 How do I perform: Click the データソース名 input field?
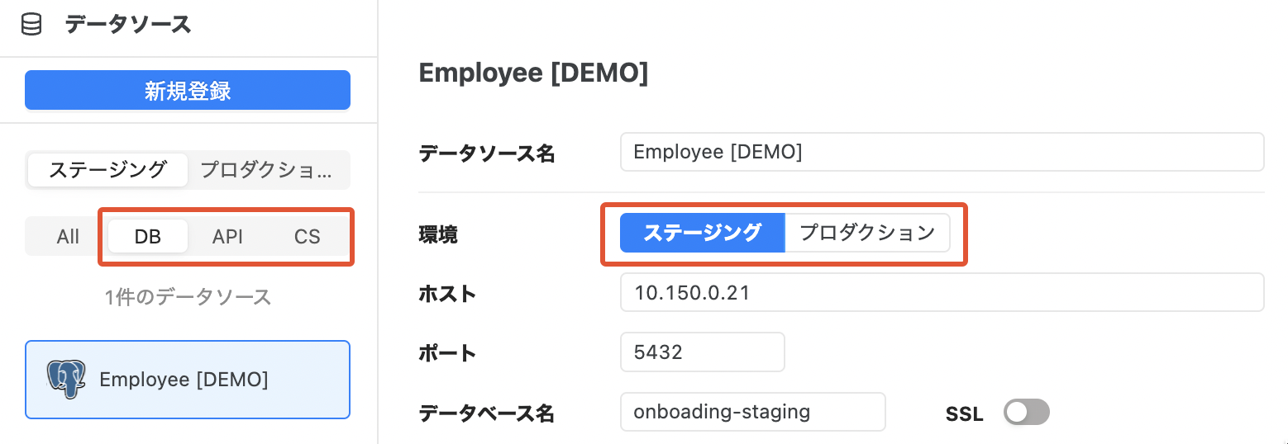pyautogui.click(x=942, y=152)
